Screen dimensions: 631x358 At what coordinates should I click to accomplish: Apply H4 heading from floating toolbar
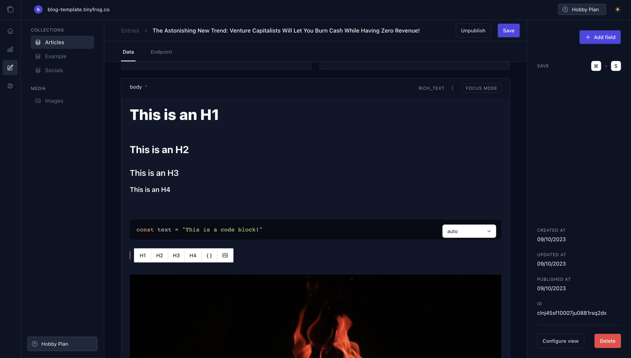pos(193,255)
